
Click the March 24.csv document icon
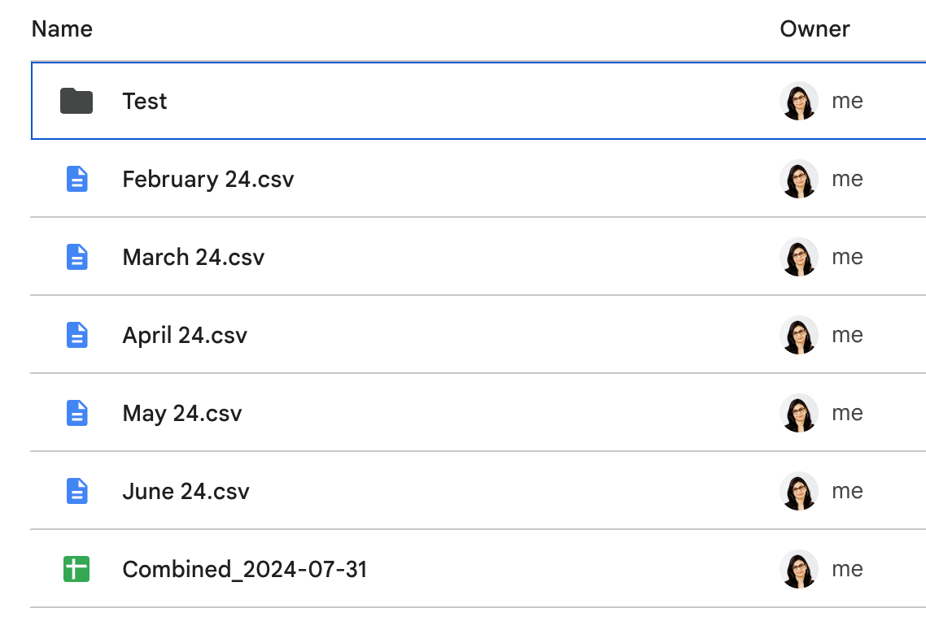tap(76, 257)
